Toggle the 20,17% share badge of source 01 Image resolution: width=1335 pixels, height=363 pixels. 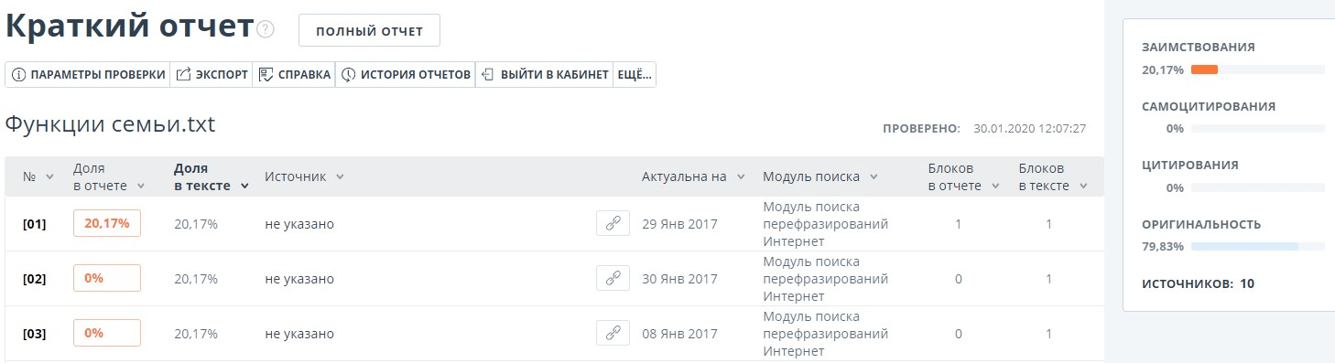tap(107, 223)
